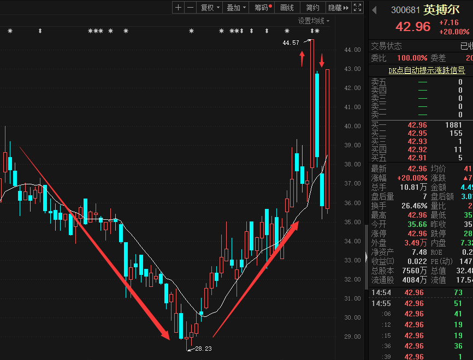This screenshot has width=473, height=360.
Task: Enter fullscreen chart view icon
Action: (x=357, y=8)
